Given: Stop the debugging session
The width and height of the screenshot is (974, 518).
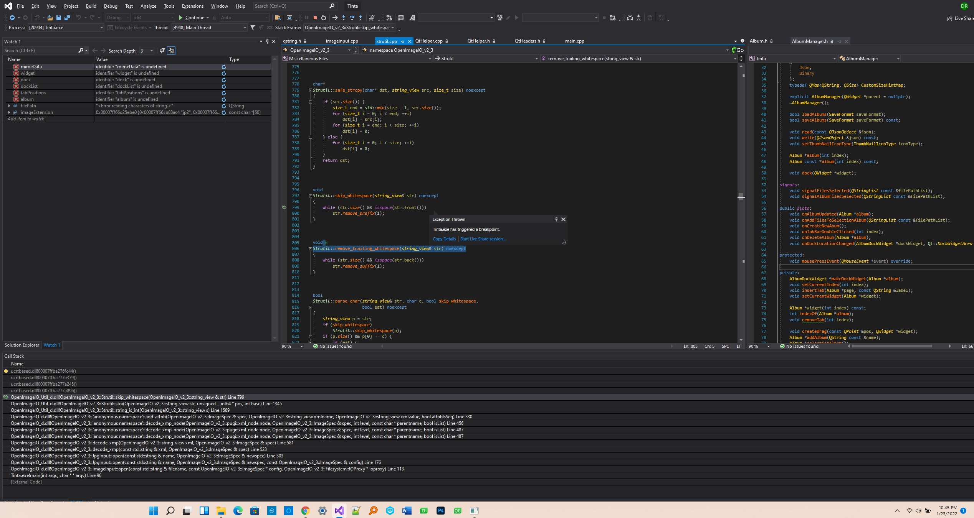Looking at the screenshot, I should (315, 18).
